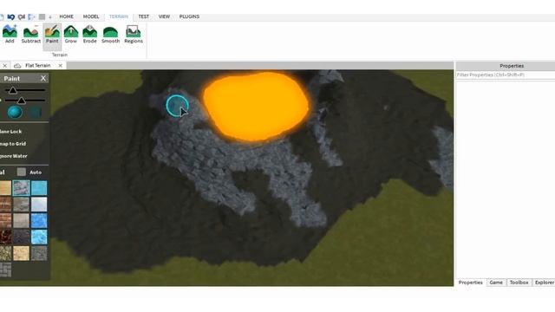Select the Smooth terrain tool

pyautogui.click(x=110, y=35)
